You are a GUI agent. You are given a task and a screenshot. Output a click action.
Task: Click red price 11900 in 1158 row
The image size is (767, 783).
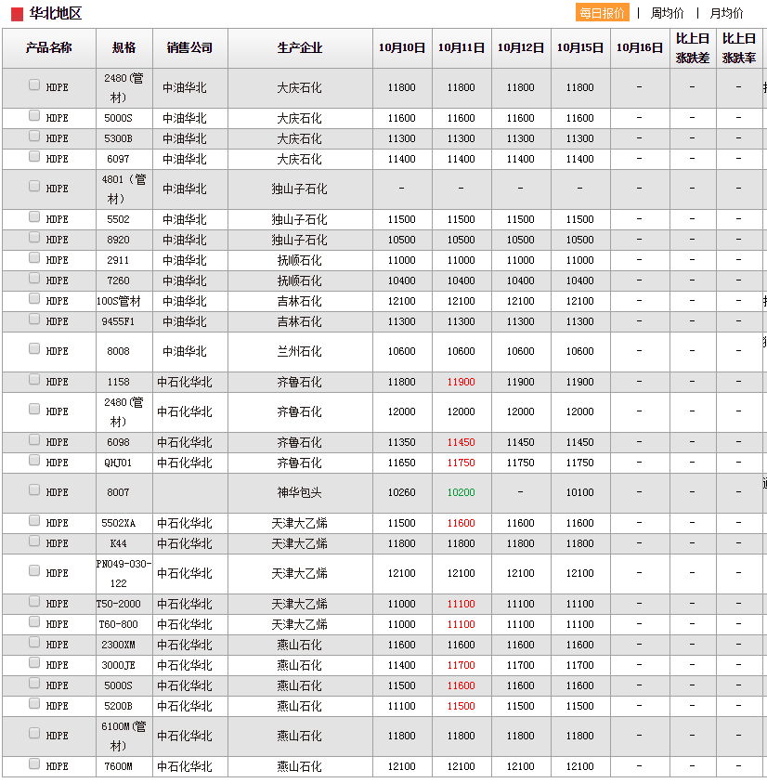coord(461,382)
